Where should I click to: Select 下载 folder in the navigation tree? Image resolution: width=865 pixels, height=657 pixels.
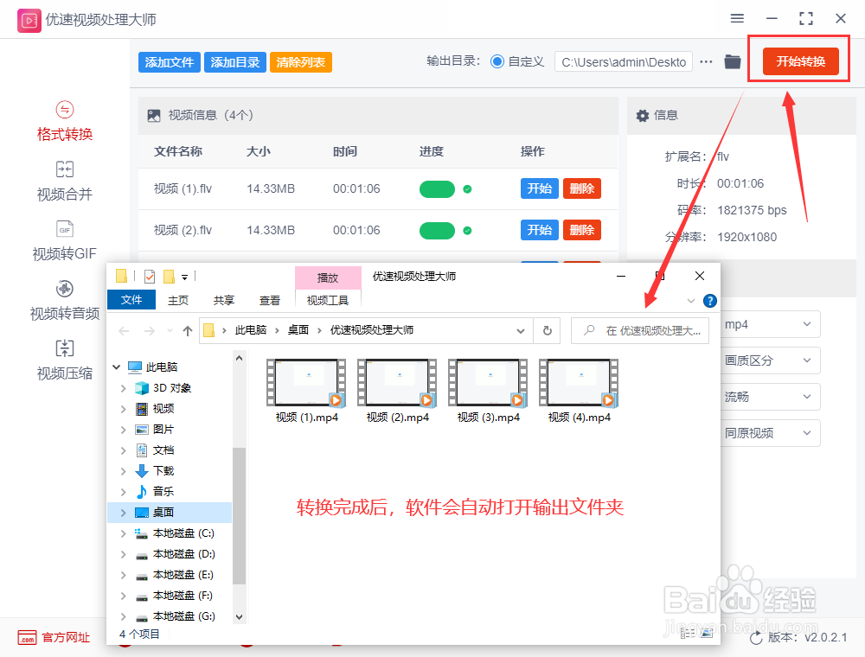click(163, 470)
